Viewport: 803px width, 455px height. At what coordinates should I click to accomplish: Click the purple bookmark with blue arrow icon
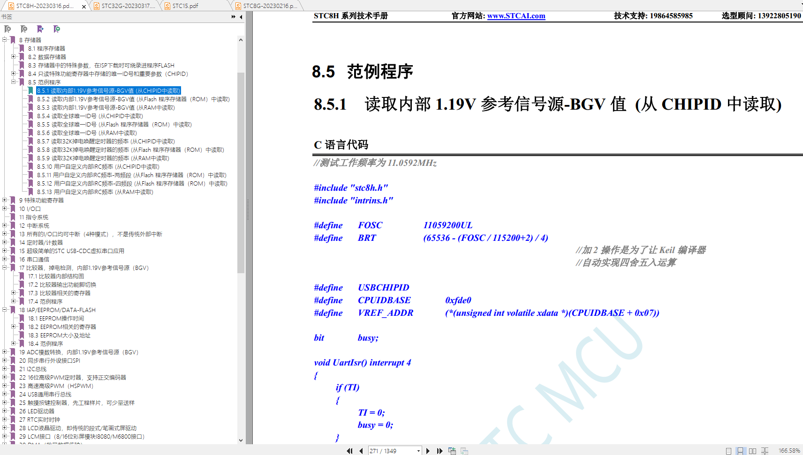click(x=40, y=29)
